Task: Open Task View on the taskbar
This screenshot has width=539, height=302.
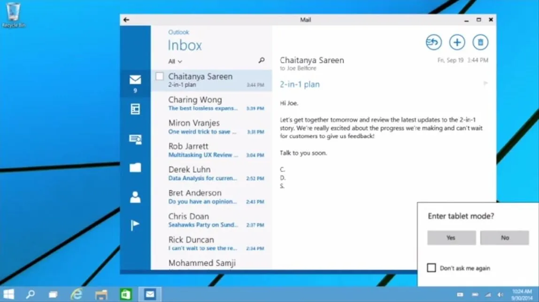Action: click(x=53, y=295)
